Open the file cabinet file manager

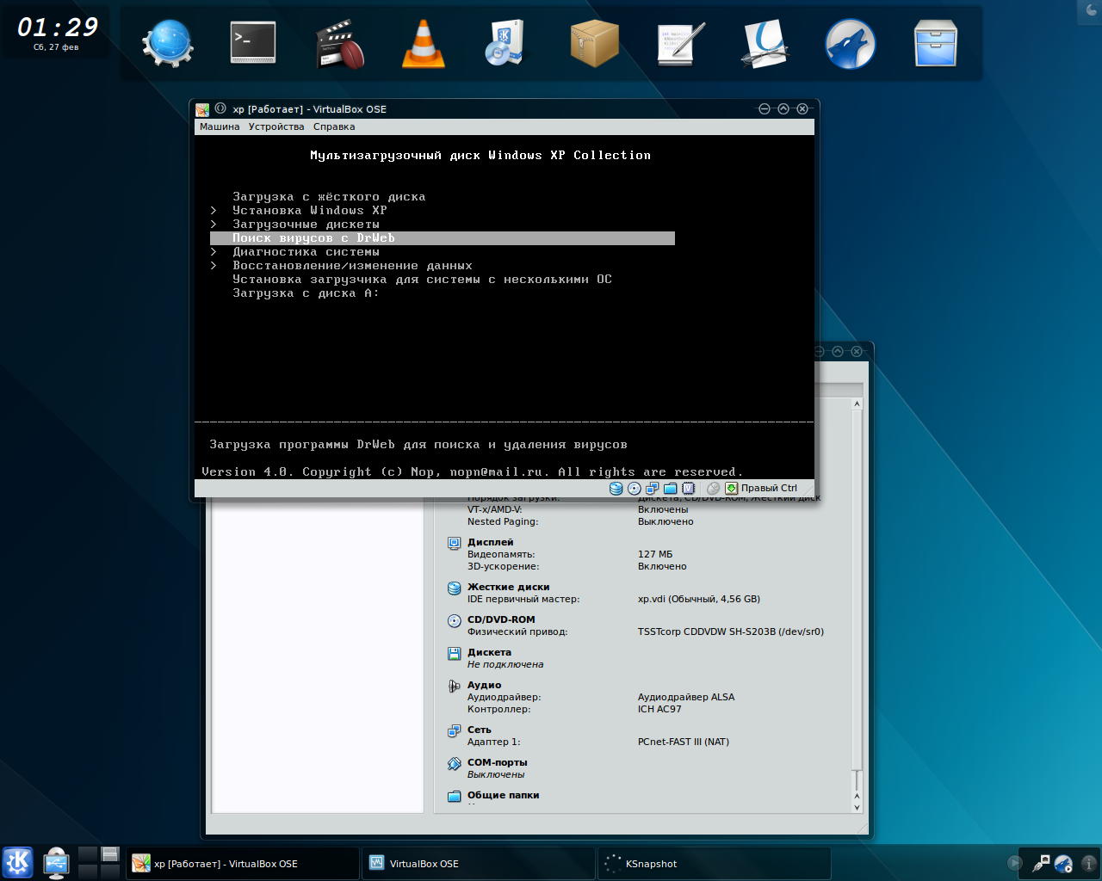pyautogui.click(x=936, y=44)
